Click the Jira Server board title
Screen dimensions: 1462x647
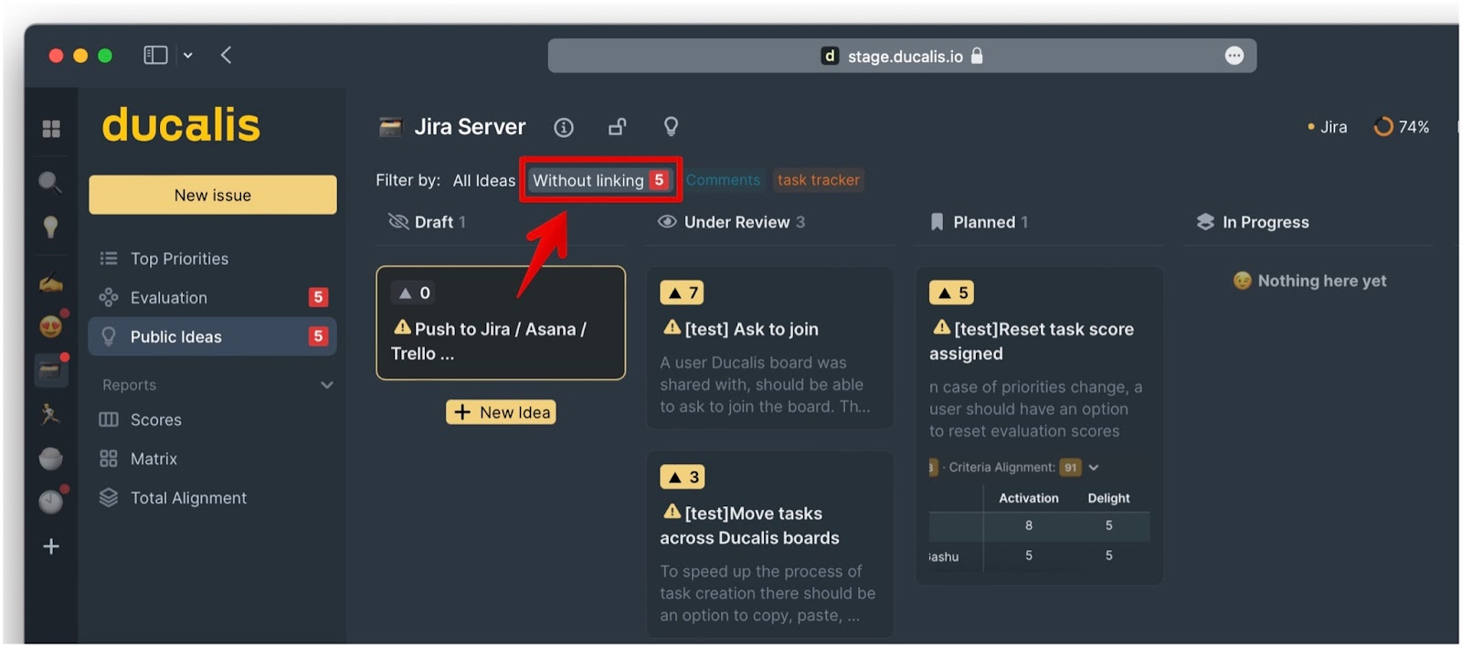[x=470, y=127]
